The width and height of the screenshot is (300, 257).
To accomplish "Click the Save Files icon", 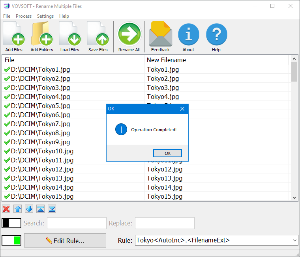I will click(98, 36).
